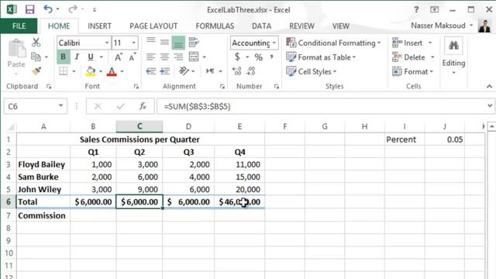Select cell J1 with 0.05
The width and height of the screenshot is (496, 279).
tap(444, 139)
